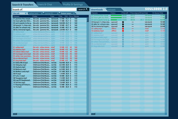The height and width of the screenshot is (119, 178).
Task: Click red offline dot for 02 plateau.mp3 download
Action: 123,31
